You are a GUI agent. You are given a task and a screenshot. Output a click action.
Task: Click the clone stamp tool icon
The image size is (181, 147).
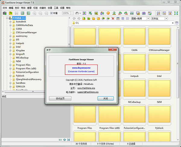(x=114, y=13)
